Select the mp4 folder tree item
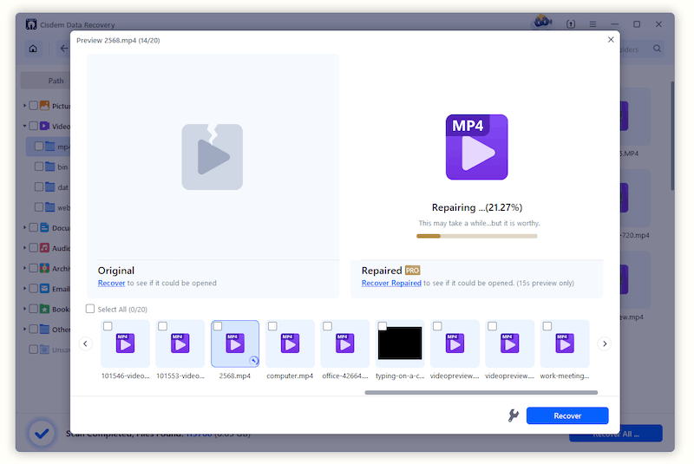Viewport: 694px width, 464px height. pyautogui.click(x=49, y=147)
